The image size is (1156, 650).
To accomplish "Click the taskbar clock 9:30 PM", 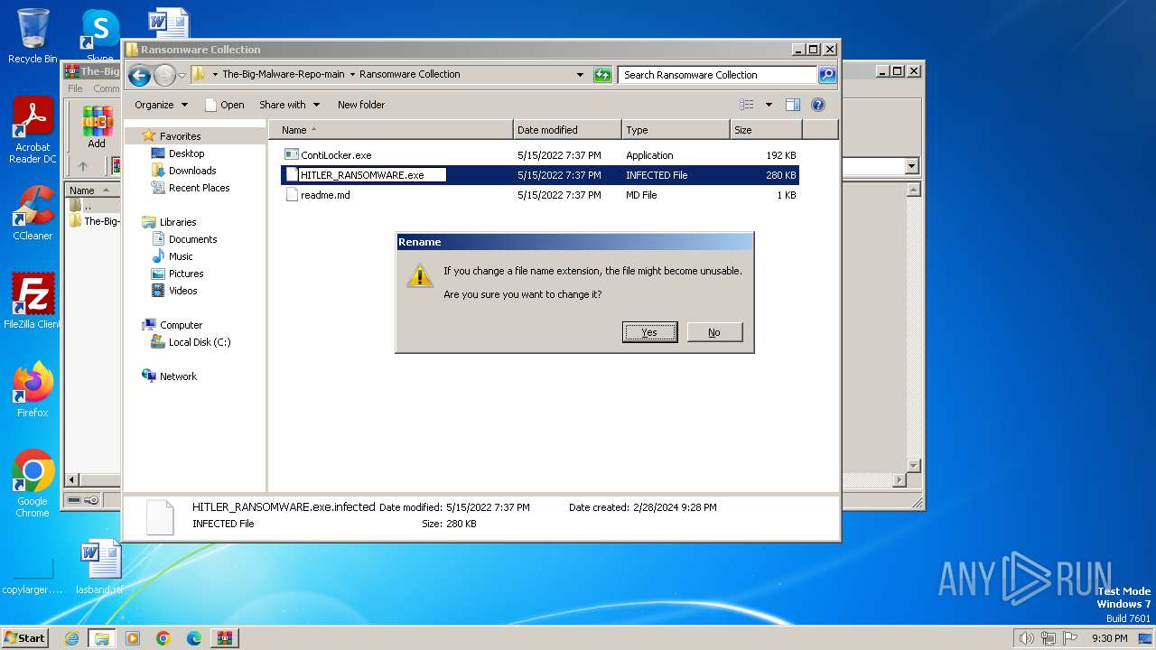I will pos(1109,638).
